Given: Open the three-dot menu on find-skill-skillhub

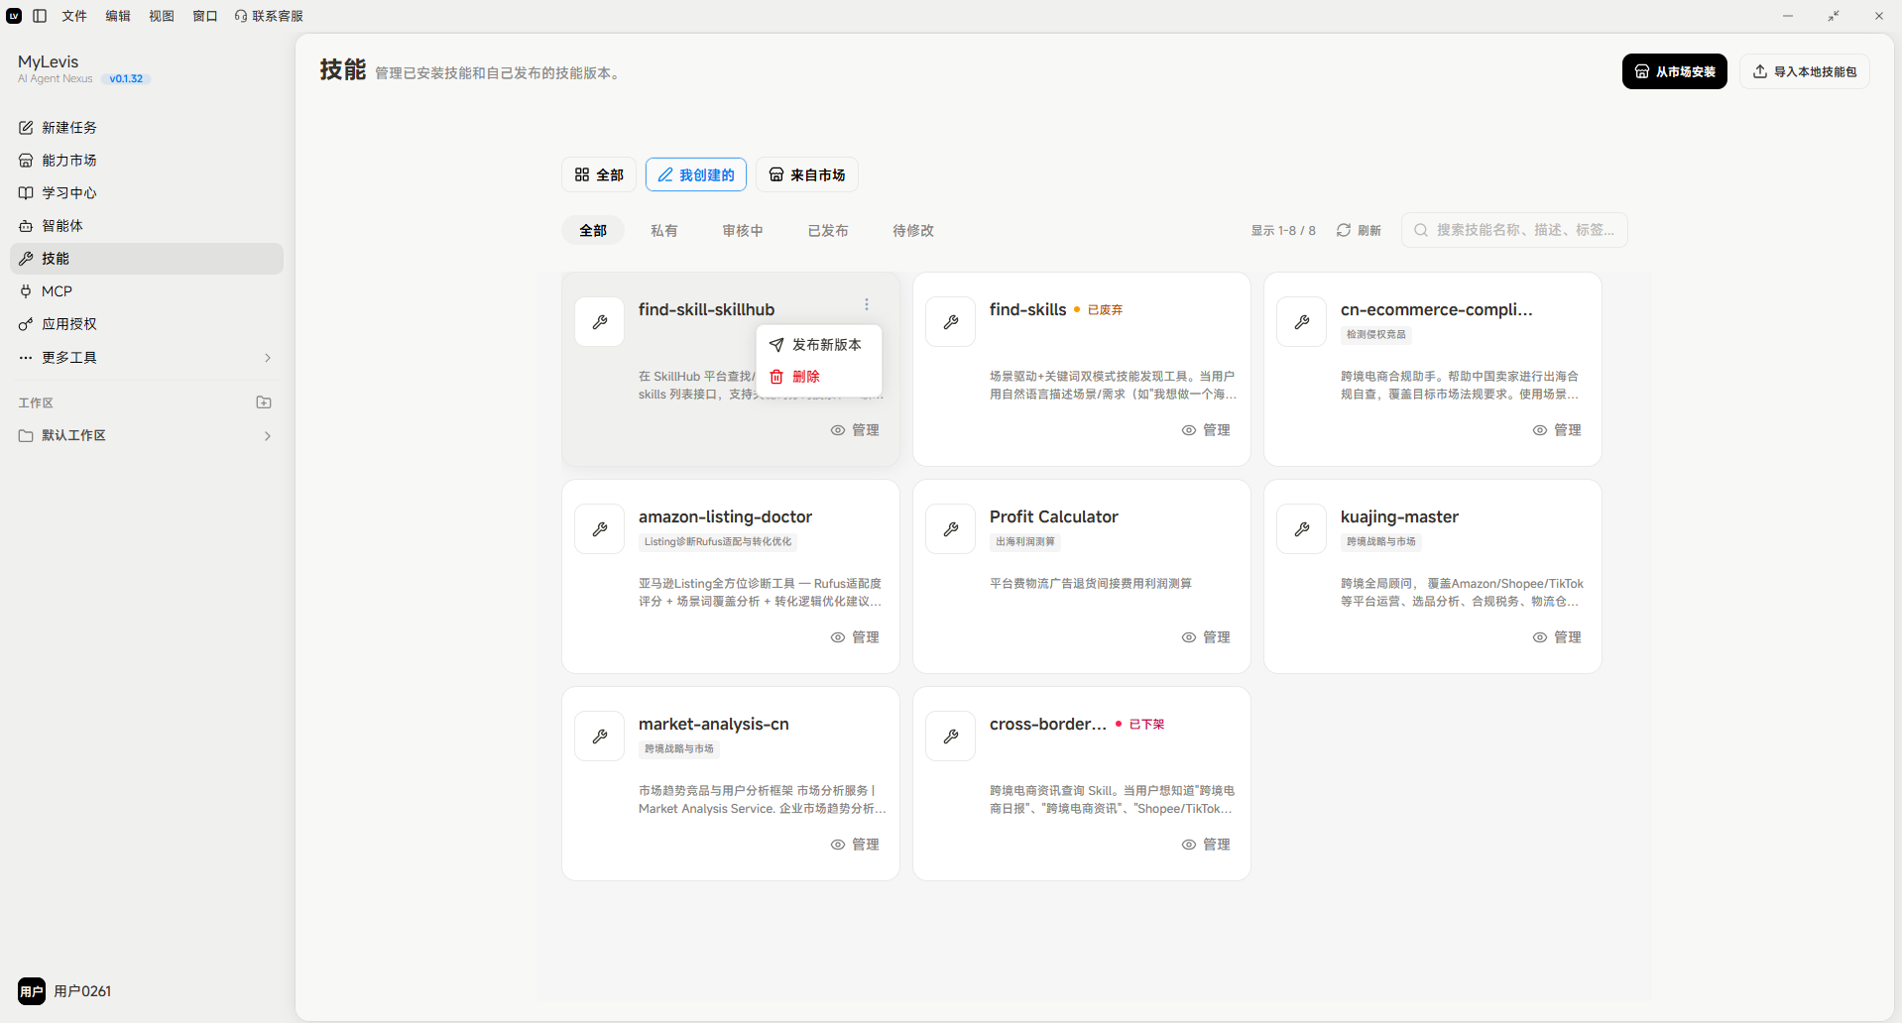Looking at the screenshot, I should 867,305.
